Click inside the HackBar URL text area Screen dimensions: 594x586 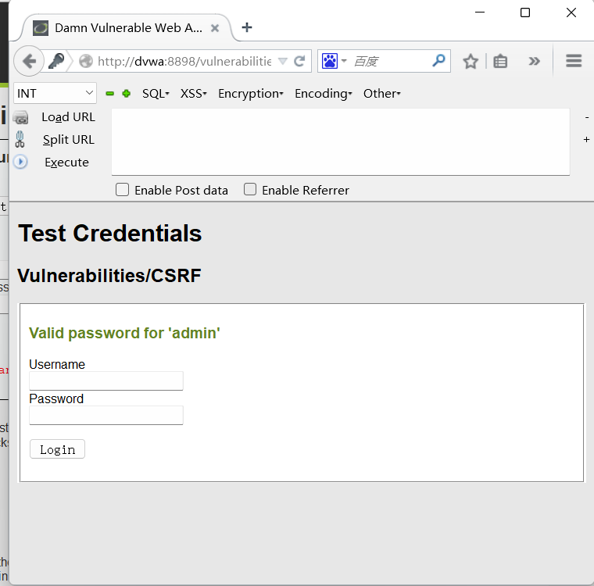tap(341, 142)
